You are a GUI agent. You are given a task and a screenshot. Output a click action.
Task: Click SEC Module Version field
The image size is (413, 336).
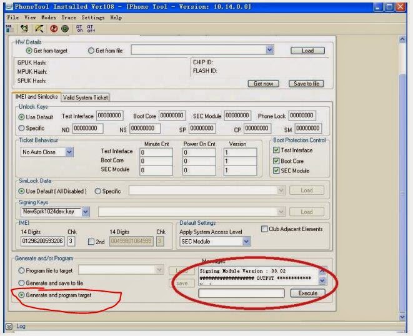(240, 170)
